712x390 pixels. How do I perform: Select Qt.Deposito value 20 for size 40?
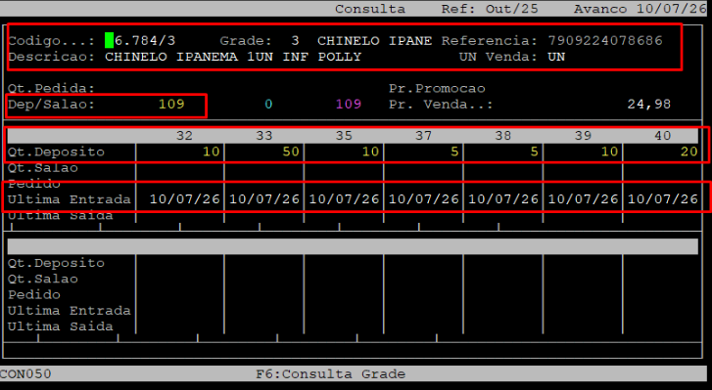coord(689,152)
